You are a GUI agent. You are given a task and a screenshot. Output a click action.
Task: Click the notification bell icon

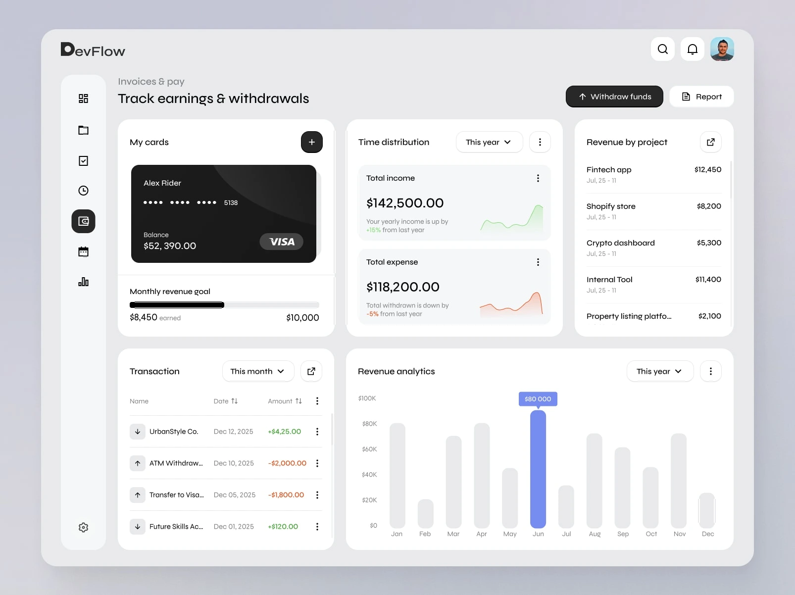(693, 49)
